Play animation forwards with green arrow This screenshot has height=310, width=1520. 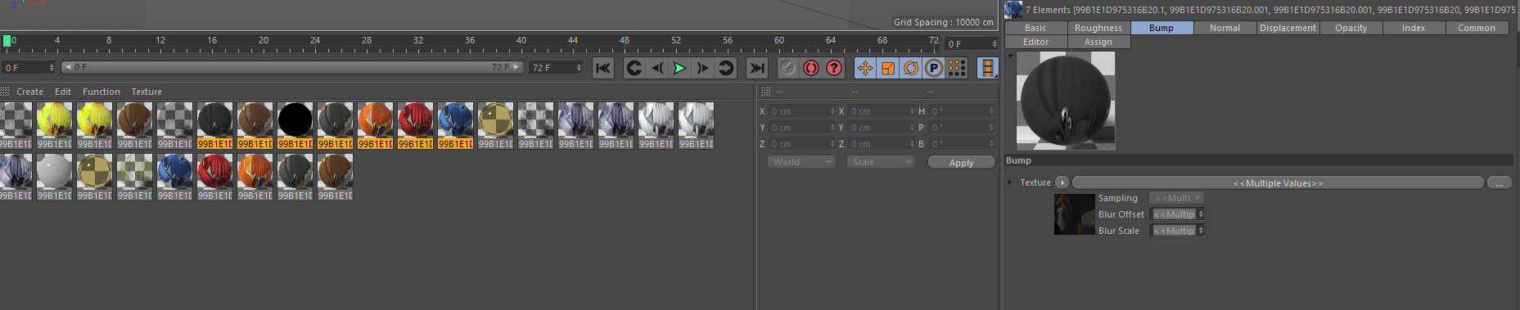[680, 68]
